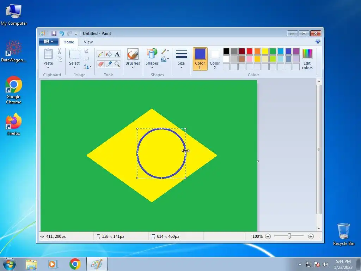Switch to the View tab
361x271 pixels.
88,42
